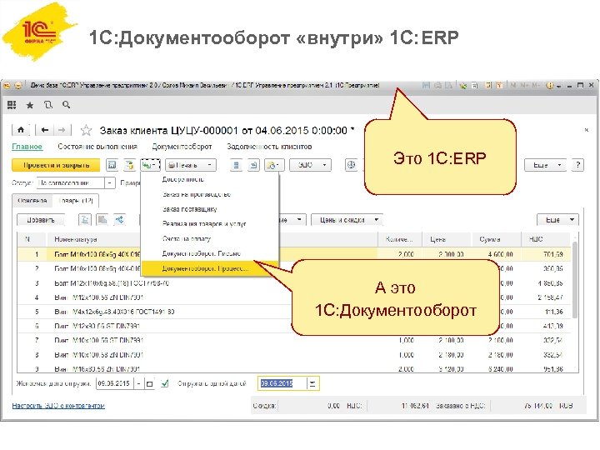Click the post document icon

click(130, 165)
